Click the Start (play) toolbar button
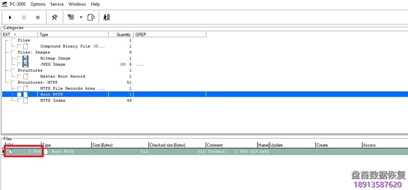Screen dimensions: 408x190 [x=10, y=17]
